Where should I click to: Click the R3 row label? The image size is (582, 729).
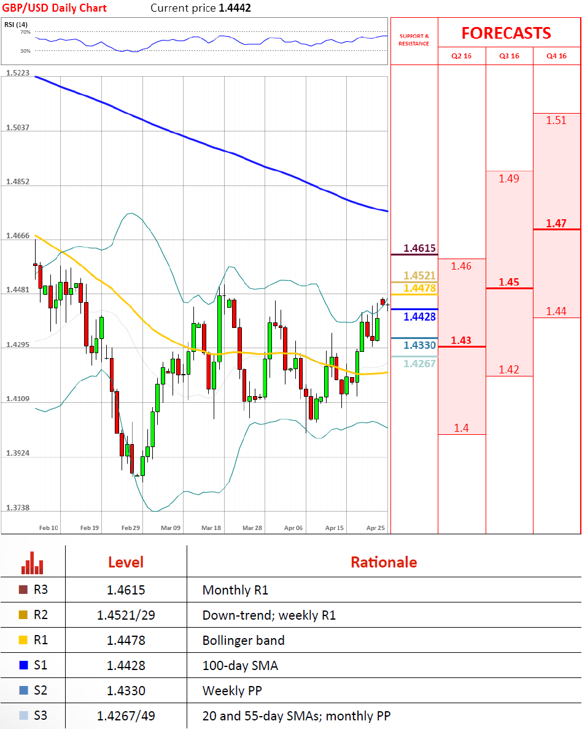pos(41,590)
